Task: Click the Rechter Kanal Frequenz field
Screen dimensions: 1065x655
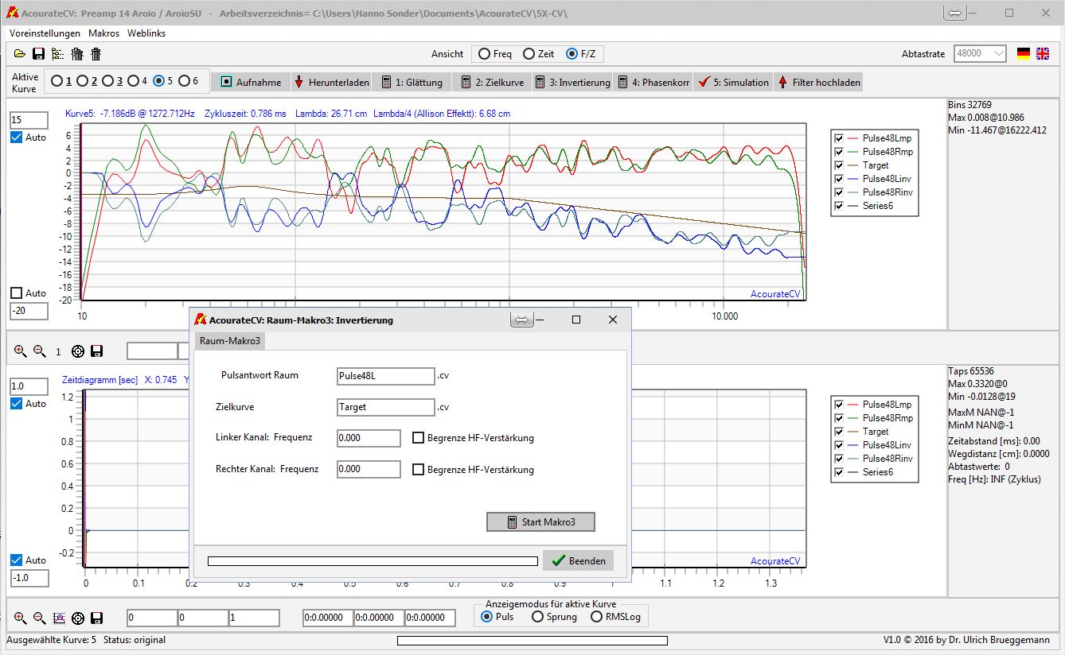Action: [369, 469]
